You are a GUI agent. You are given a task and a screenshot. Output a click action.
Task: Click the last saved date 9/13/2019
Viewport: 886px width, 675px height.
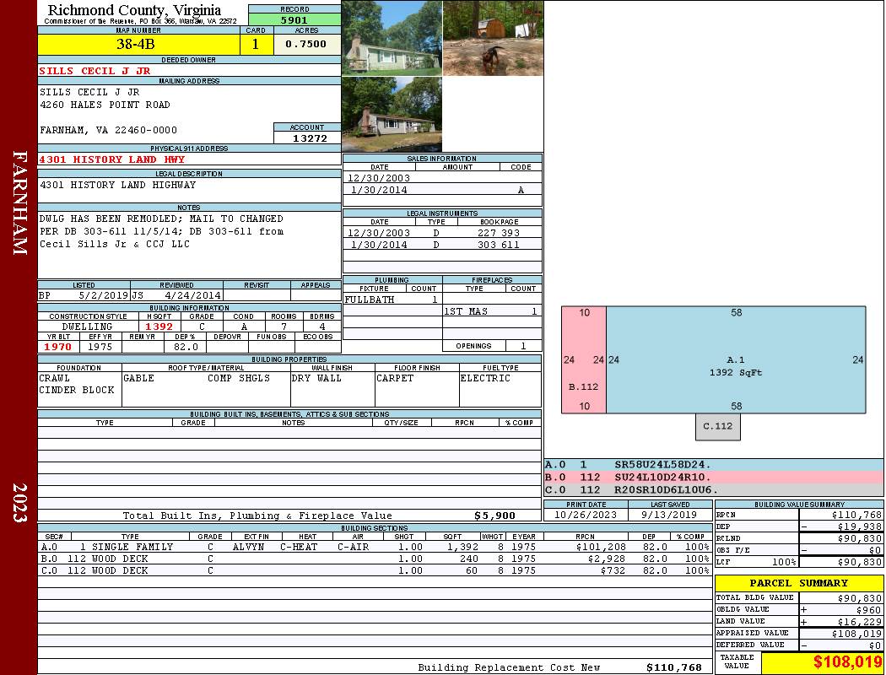[669, 515]
